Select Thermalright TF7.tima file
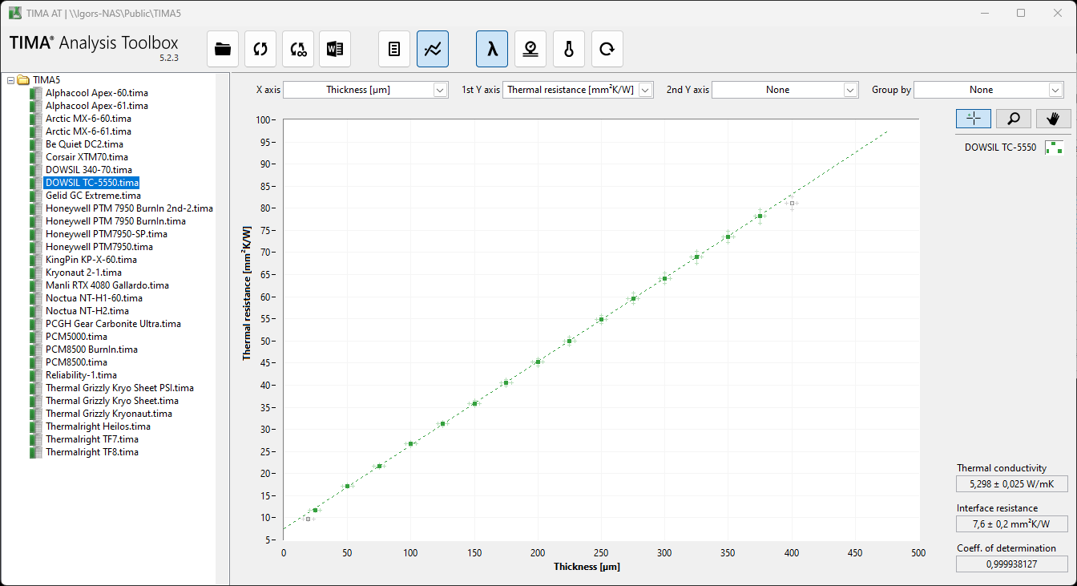1077x586 pixels. point(92,439)
